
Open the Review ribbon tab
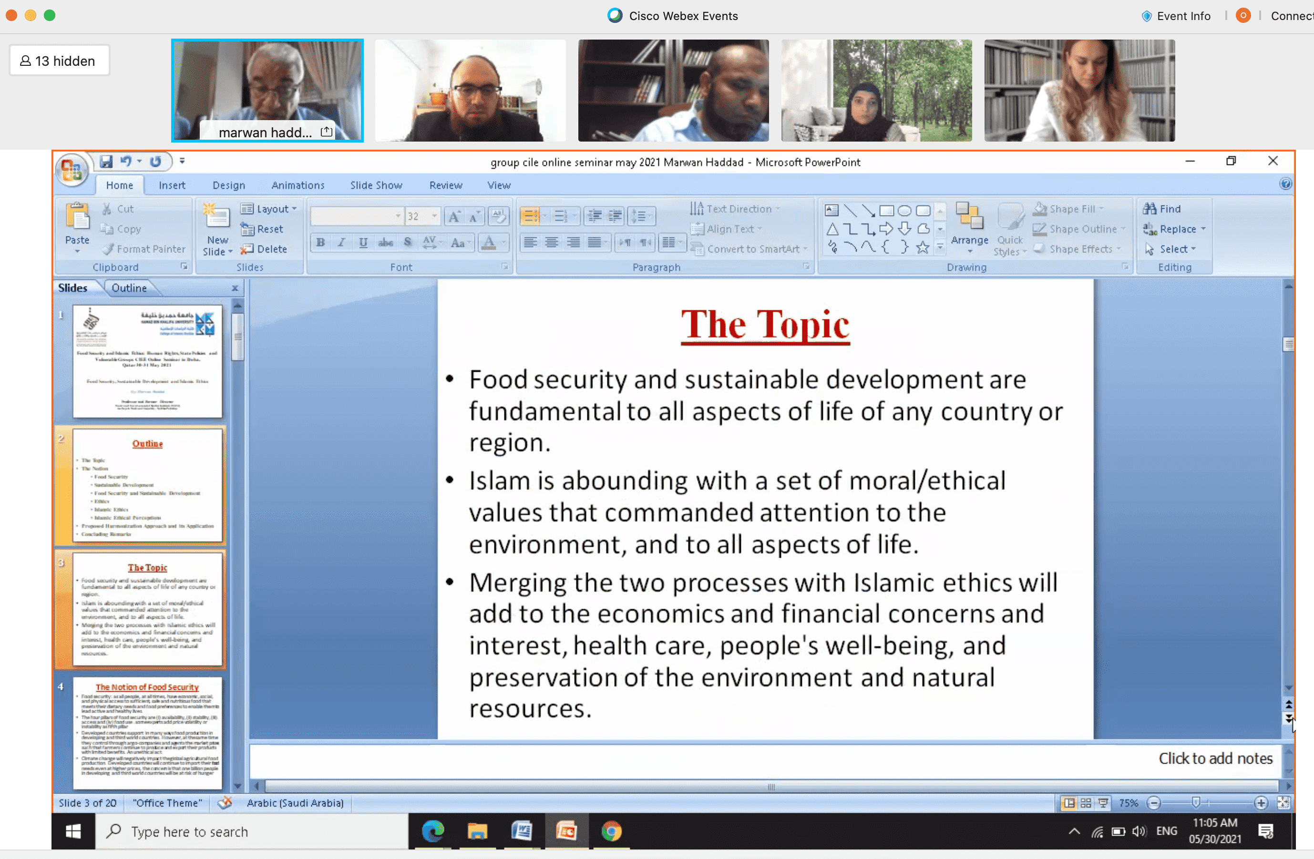(x=445, y=185)
